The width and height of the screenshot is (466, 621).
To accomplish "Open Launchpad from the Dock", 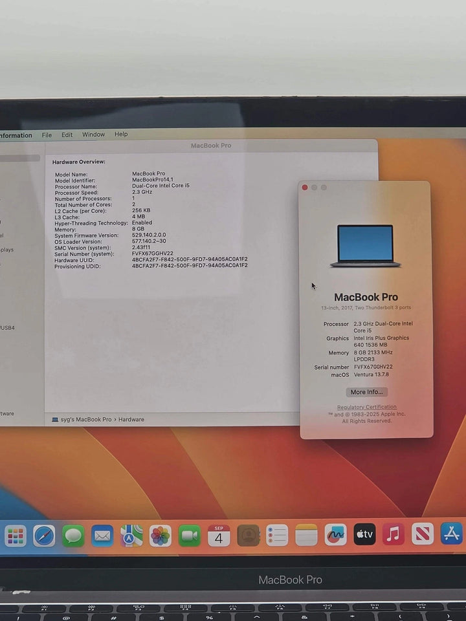I will click(16, 536).
